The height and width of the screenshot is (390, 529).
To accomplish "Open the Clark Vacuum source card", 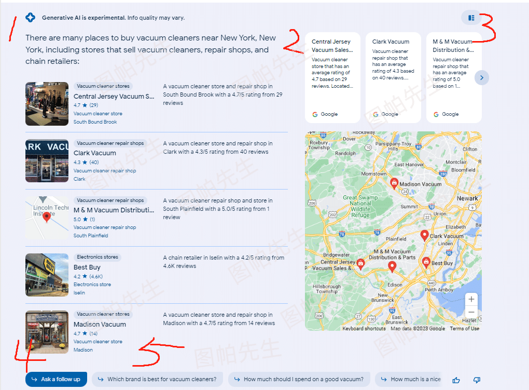I will [393, 78].
